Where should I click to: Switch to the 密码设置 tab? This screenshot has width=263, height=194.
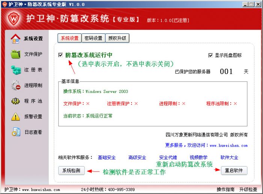(94, 38)
